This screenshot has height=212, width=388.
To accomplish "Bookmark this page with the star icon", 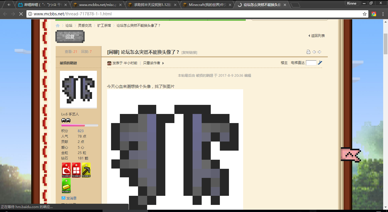I will 365,14.
